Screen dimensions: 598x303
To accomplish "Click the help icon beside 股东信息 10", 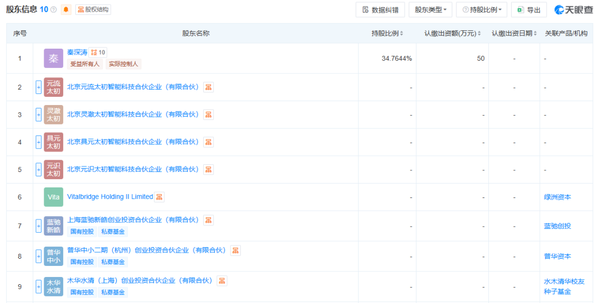I will (x=54, y=9).
